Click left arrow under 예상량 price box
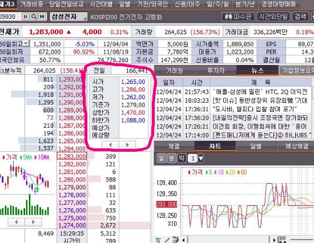 pos(110,145)
